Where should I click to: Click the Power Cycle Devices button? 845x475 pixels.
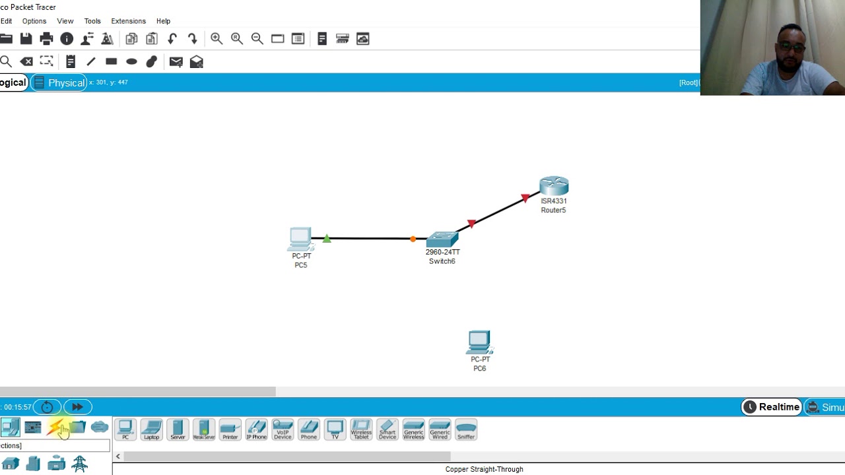tap(47, 407)
